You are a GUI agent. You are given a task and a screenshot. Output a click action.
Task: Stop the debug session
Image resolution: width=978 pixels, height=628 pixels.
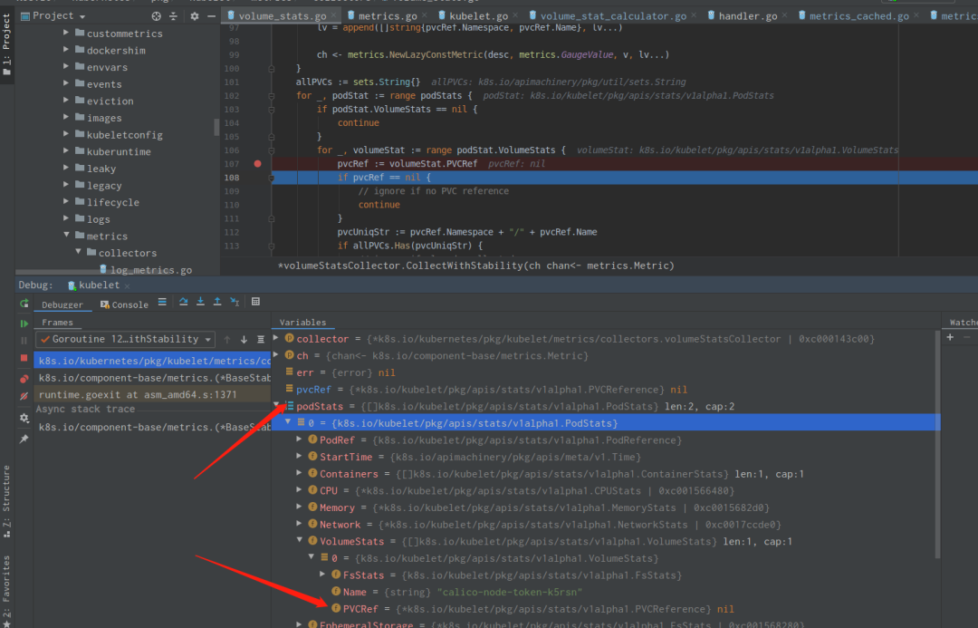(x=24, y=358)
